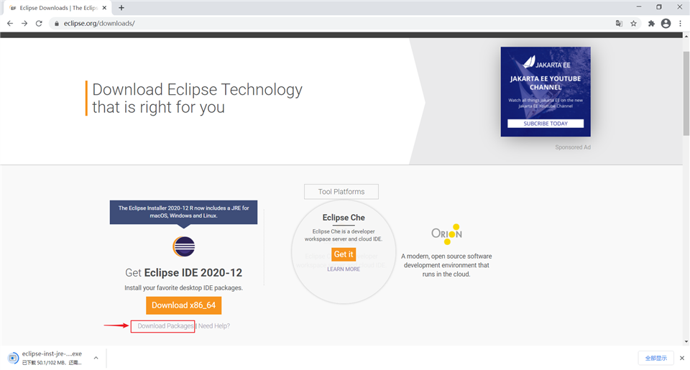The width and height of the screenshot is (690, 370).
Task: Go forward to the next page
Action: point(24,23)
